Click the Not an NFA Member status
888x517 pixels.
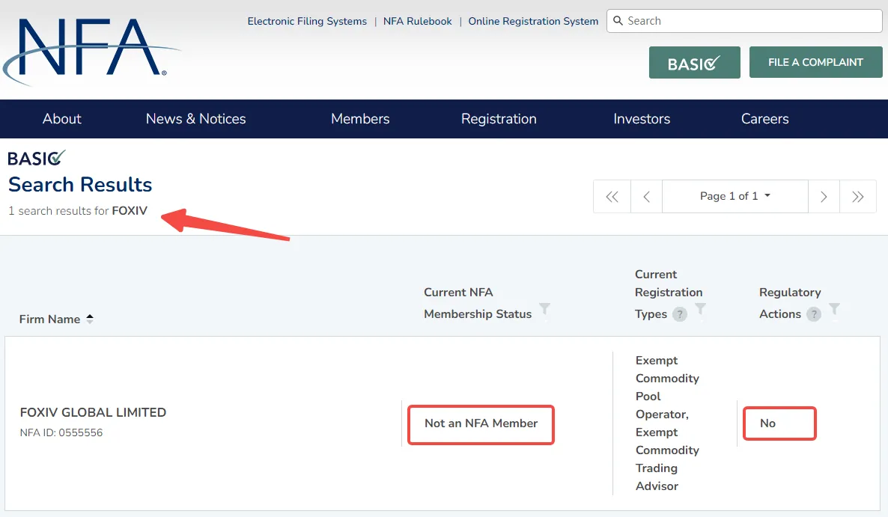pyautogui.click(x=481, y=423)
